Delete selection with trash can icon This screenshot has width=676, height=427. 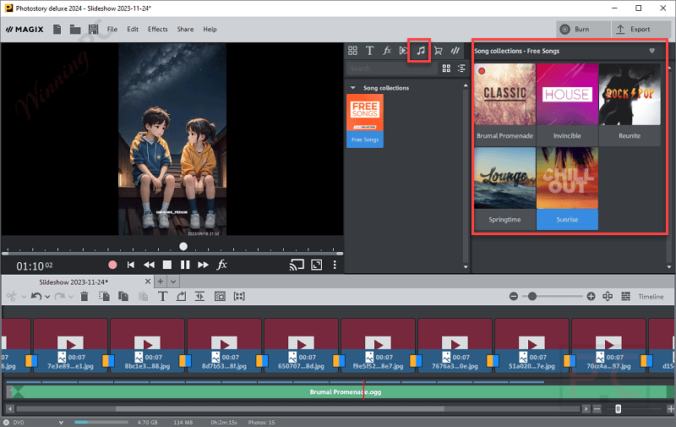(x=84, y=296)
